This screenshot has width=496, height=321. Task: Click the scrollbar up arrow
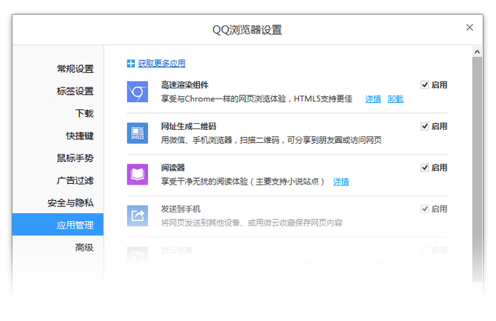(x=477, y=52)
